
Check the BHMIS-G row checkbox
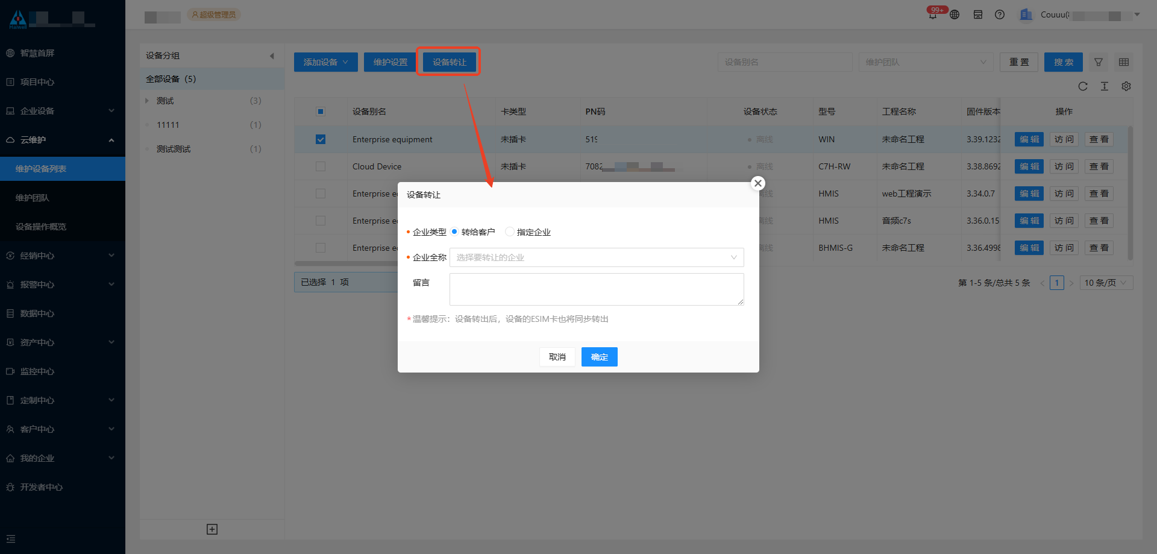tap(321, 248)
